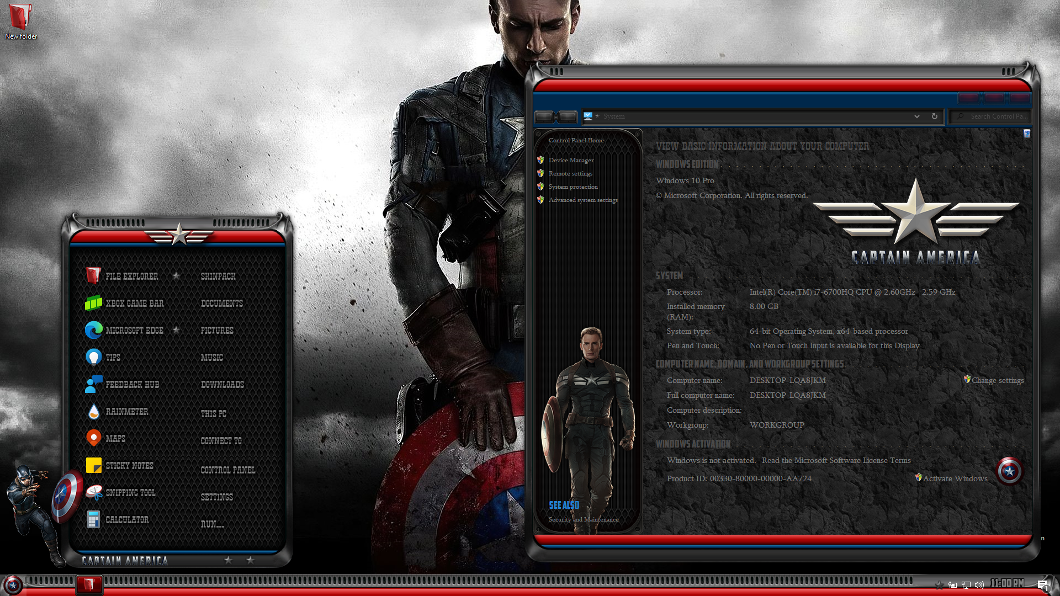Expand Microsoft Edge jump list arrow
Screen dimensions: 1060x596
[176, 330]
